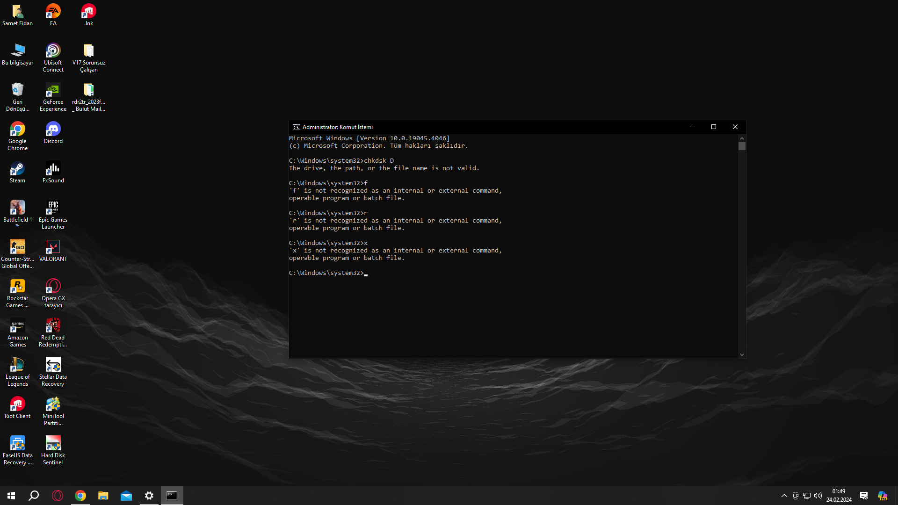Select the rdr2tr_2023f Bulut Mail folder
This screenshot has height=505, width=898.
click(88, 97)
